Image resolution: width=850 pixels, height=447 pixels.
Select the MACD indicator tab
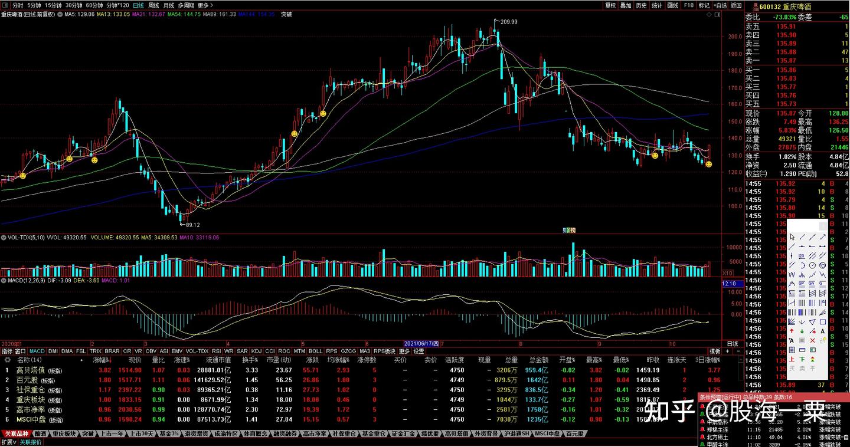pos(37,351)
